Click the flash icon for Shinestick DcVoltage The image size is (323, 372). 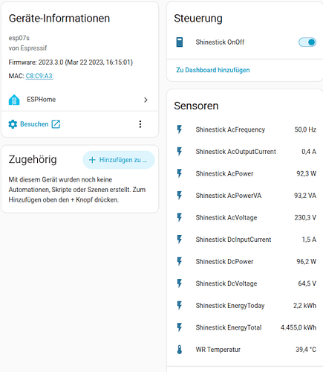point(180,283)
